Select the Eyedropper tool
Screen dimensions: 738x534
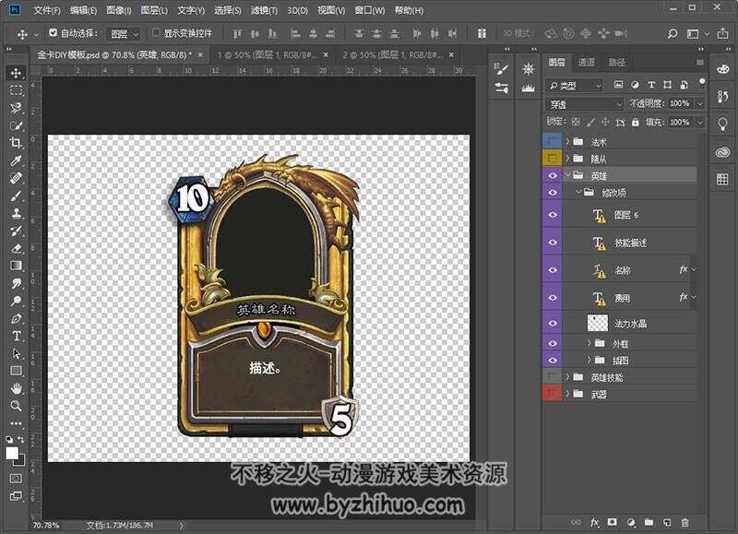coord(16,160)
